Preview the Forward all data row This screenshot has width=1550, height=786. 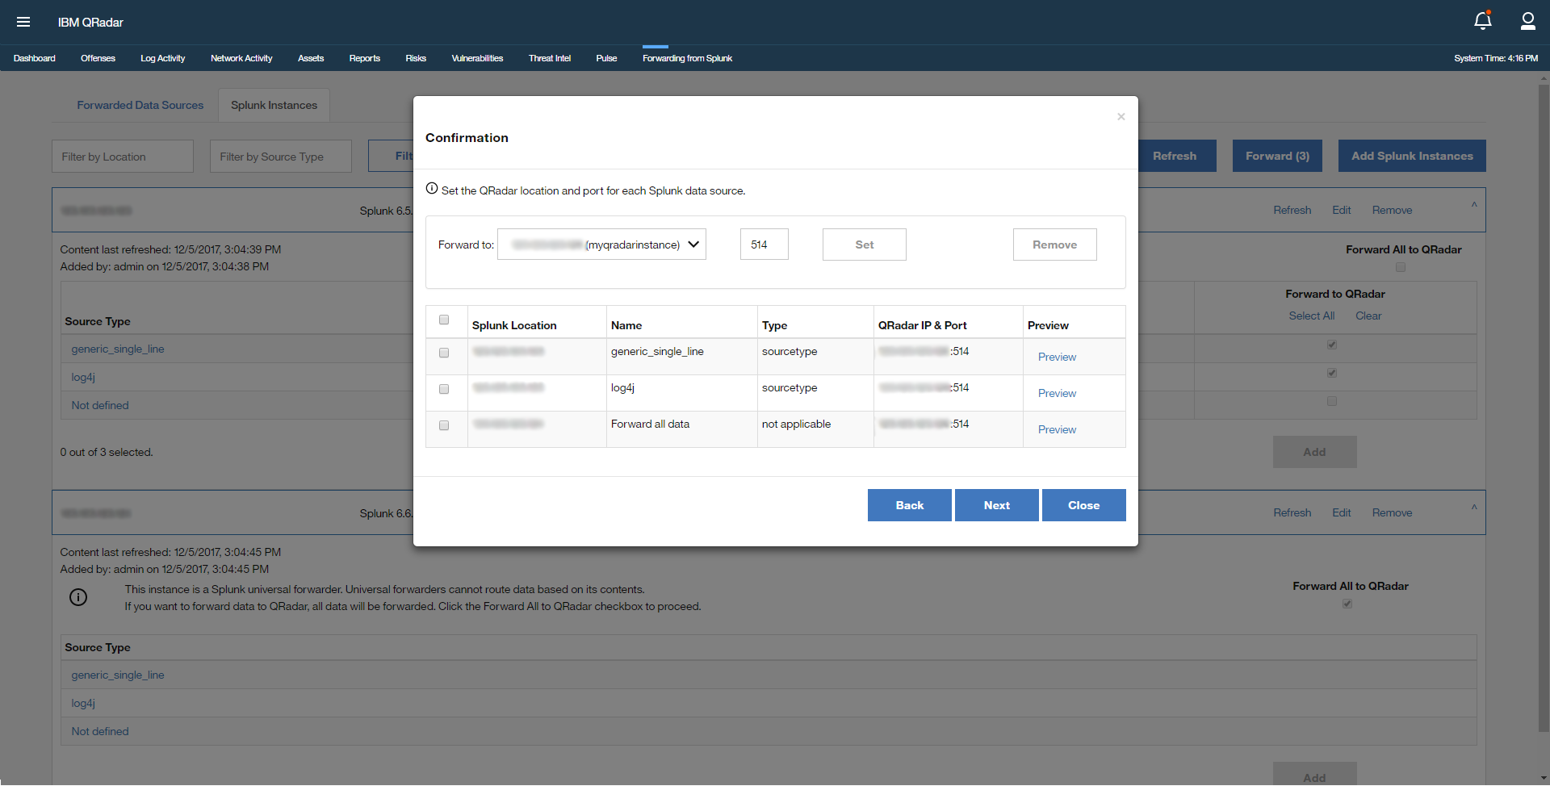click(x=1057, y=429)
